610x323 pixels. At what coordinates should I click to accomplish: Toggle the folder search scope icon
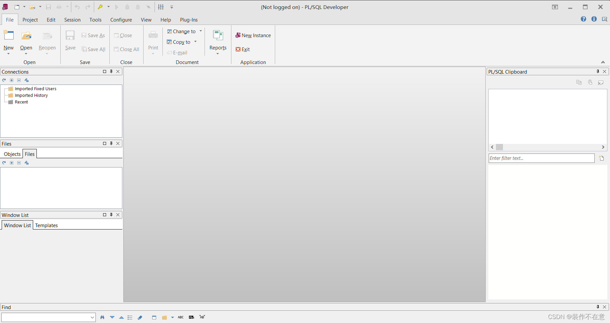[164, 317]
